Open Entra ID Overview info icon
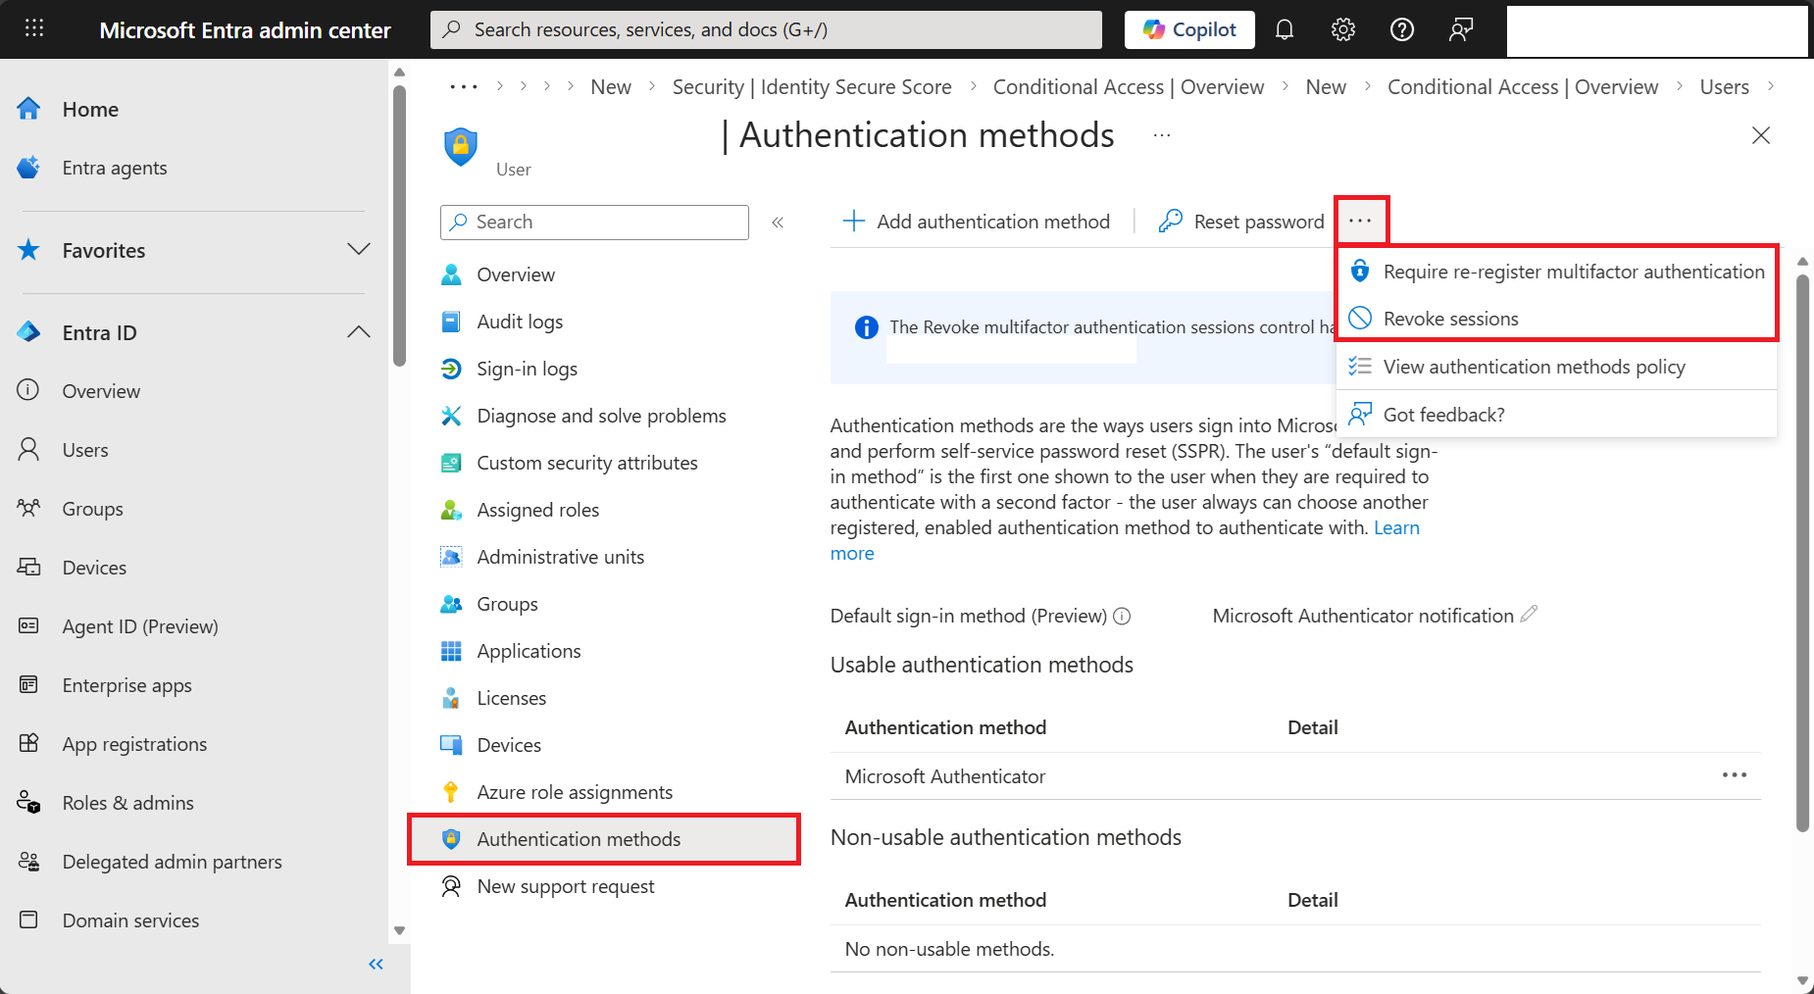 click(x=28, y=390)
